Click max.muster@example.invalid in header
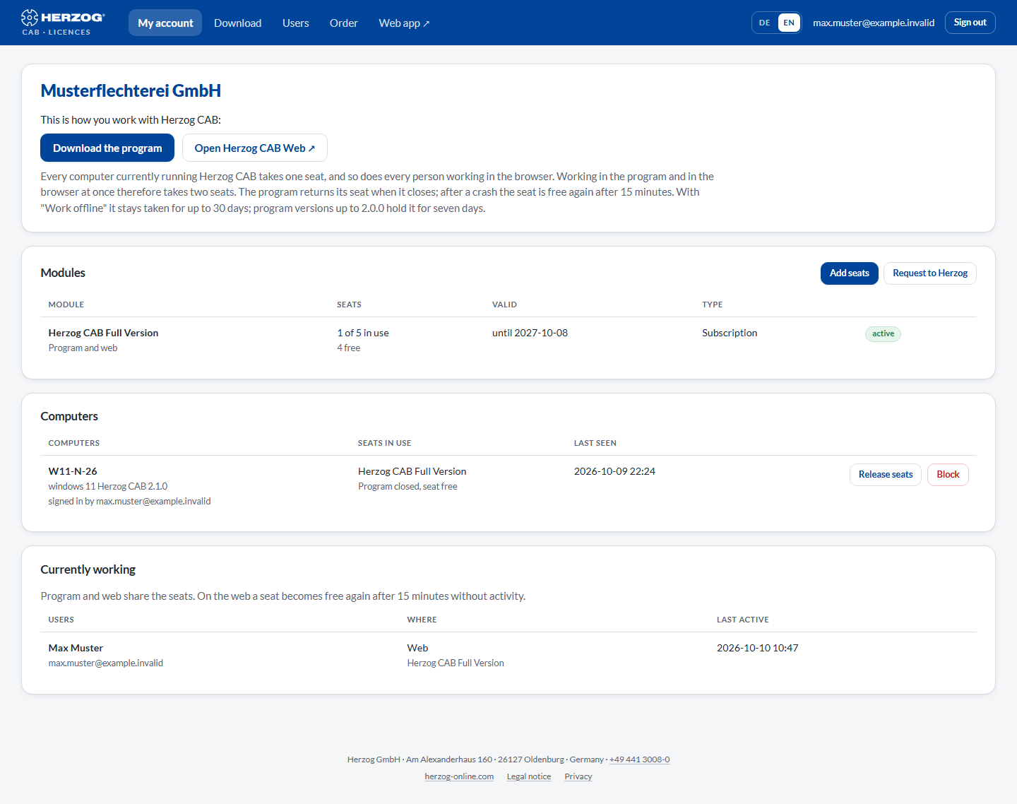1017x804 pixels. coord(874,23)
